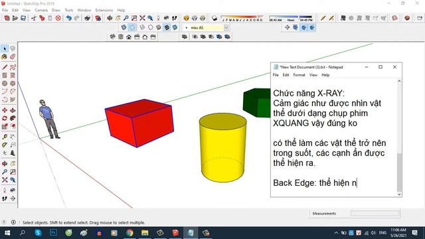
Task: Enable Monochrome style
Action: point(175,27)
